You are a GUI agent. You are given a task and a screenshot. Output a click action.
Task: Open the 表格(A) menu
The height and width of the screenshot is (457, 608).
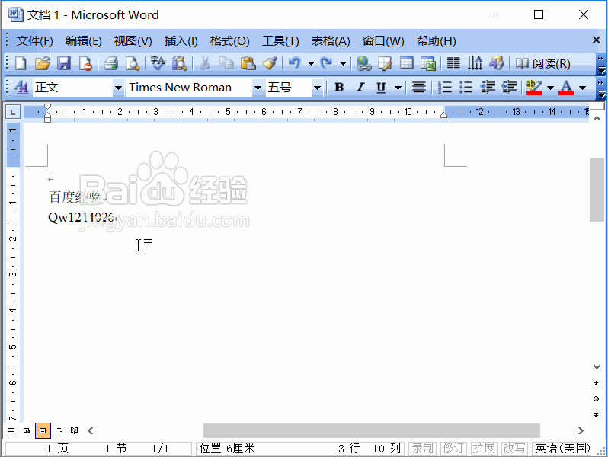(x=331, y=41)
